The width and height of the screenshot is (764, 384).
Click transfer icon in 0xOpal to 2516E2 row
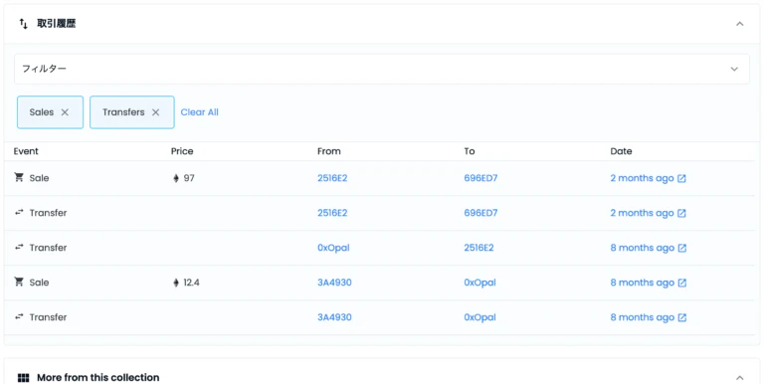pos(19,247)
